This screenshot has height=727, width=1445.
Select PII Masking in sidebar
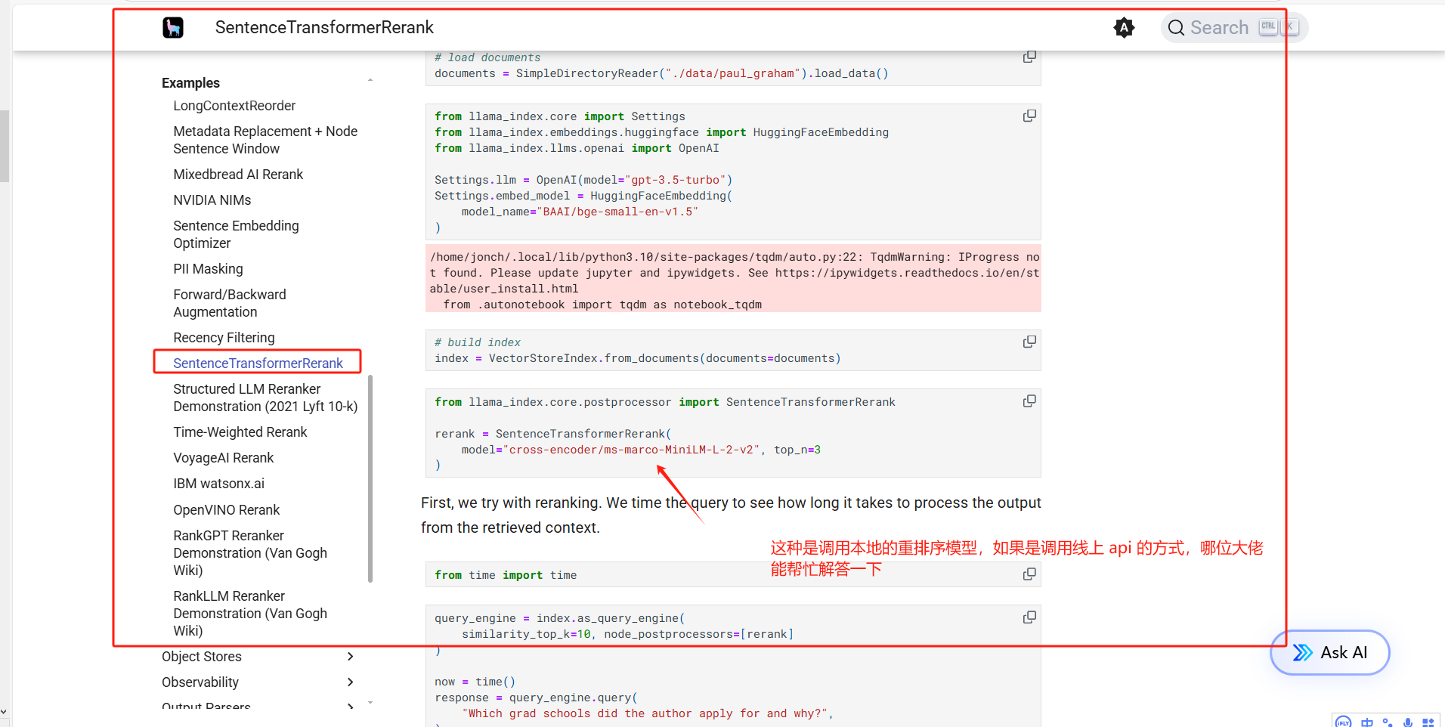208,269
